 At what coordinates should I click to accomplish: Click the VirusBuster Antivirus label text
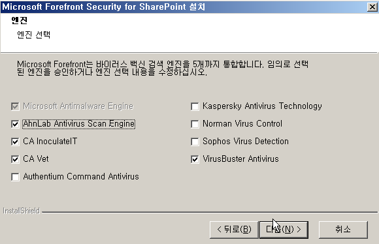coord(240,159)
